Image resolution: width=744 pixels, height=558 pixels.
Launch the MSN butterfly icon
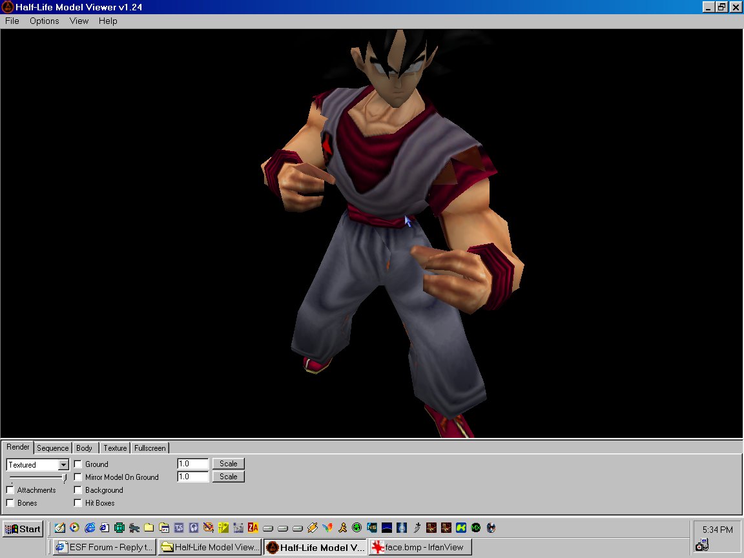[x=327, y=528]
